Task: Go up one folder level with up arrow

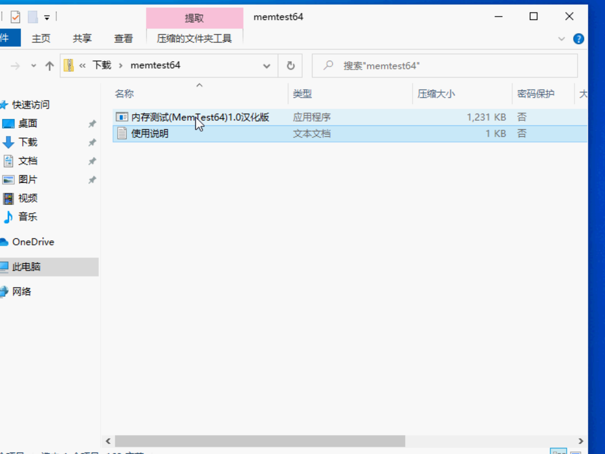Action: coord(50,66)
